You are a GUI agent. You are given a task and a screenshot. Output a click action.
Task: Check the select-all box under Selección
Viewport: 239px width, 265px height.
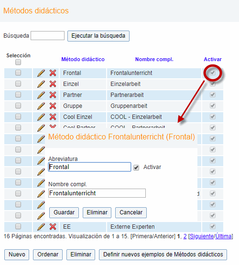pos(18,62)
